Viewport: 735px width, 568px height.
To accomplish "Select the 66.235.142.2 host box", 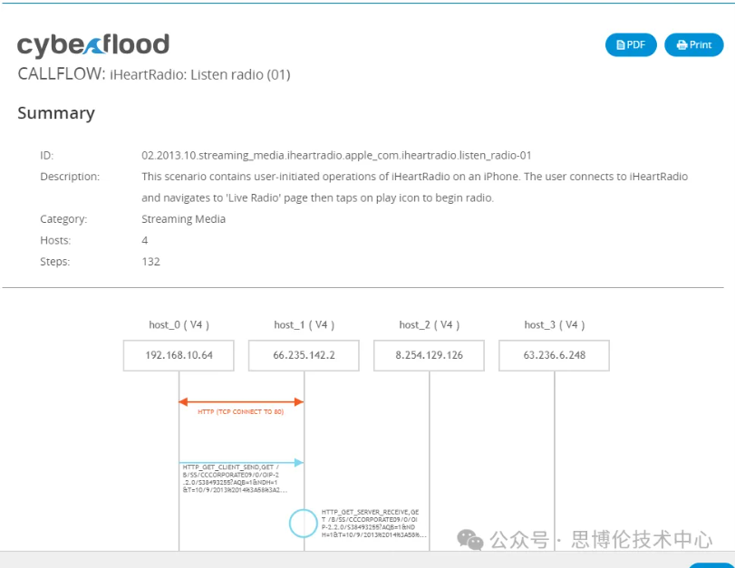I will pyautogui.click(x=305, y=355).
